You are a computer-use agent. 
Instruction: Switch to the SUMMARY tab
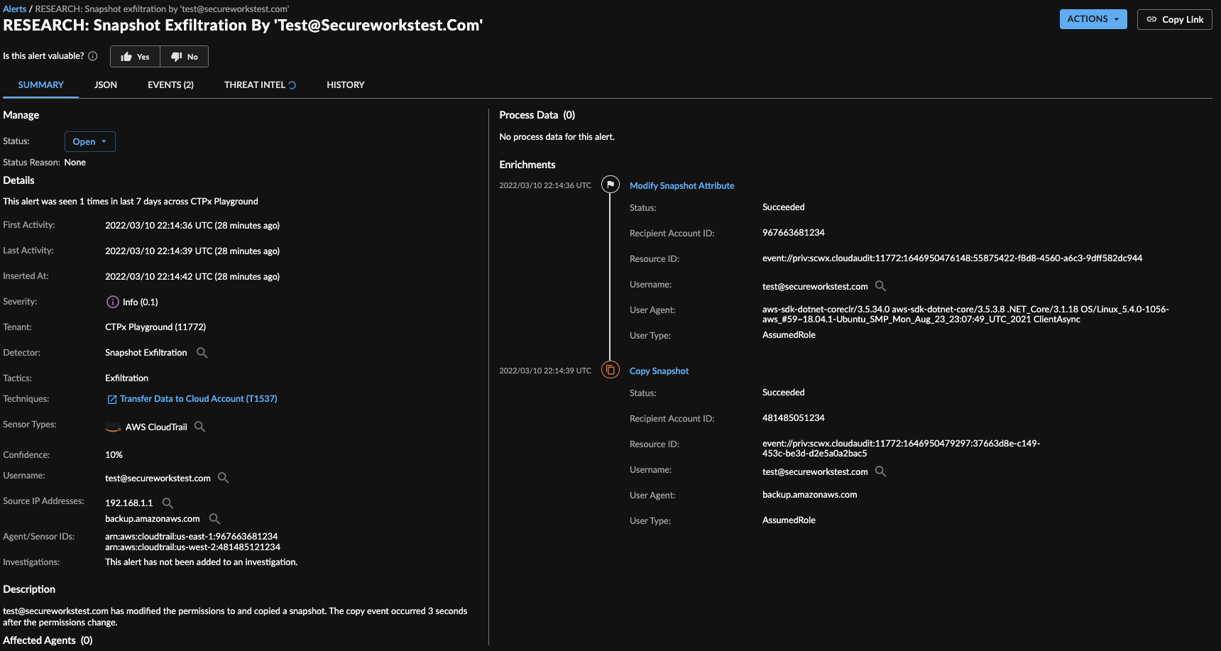[x=40, y=85]
